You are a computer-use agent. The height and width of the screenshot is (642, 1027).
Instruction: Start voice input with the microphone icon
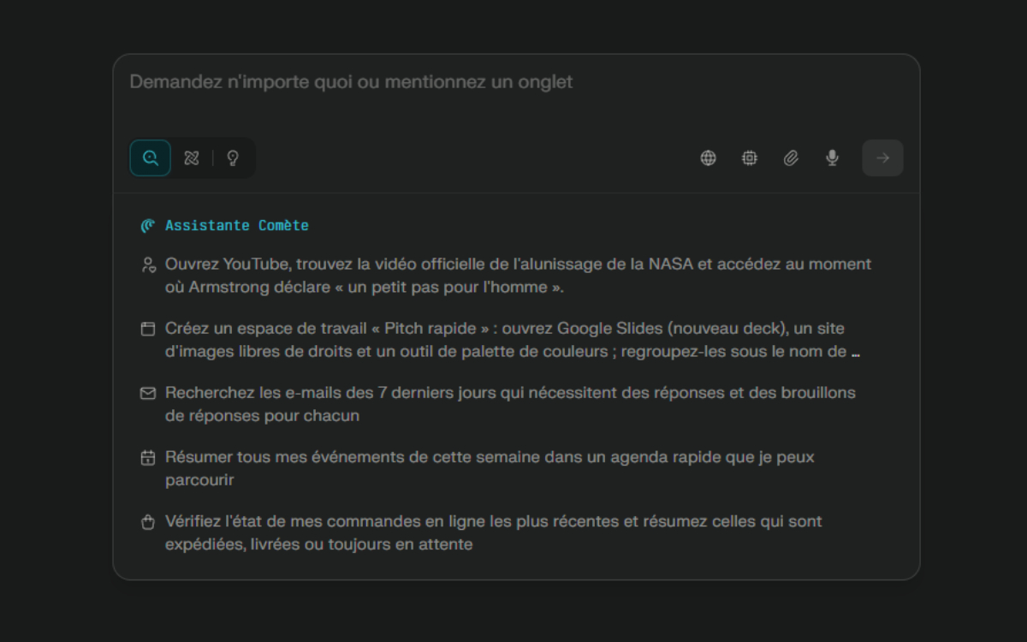point(832,158)
